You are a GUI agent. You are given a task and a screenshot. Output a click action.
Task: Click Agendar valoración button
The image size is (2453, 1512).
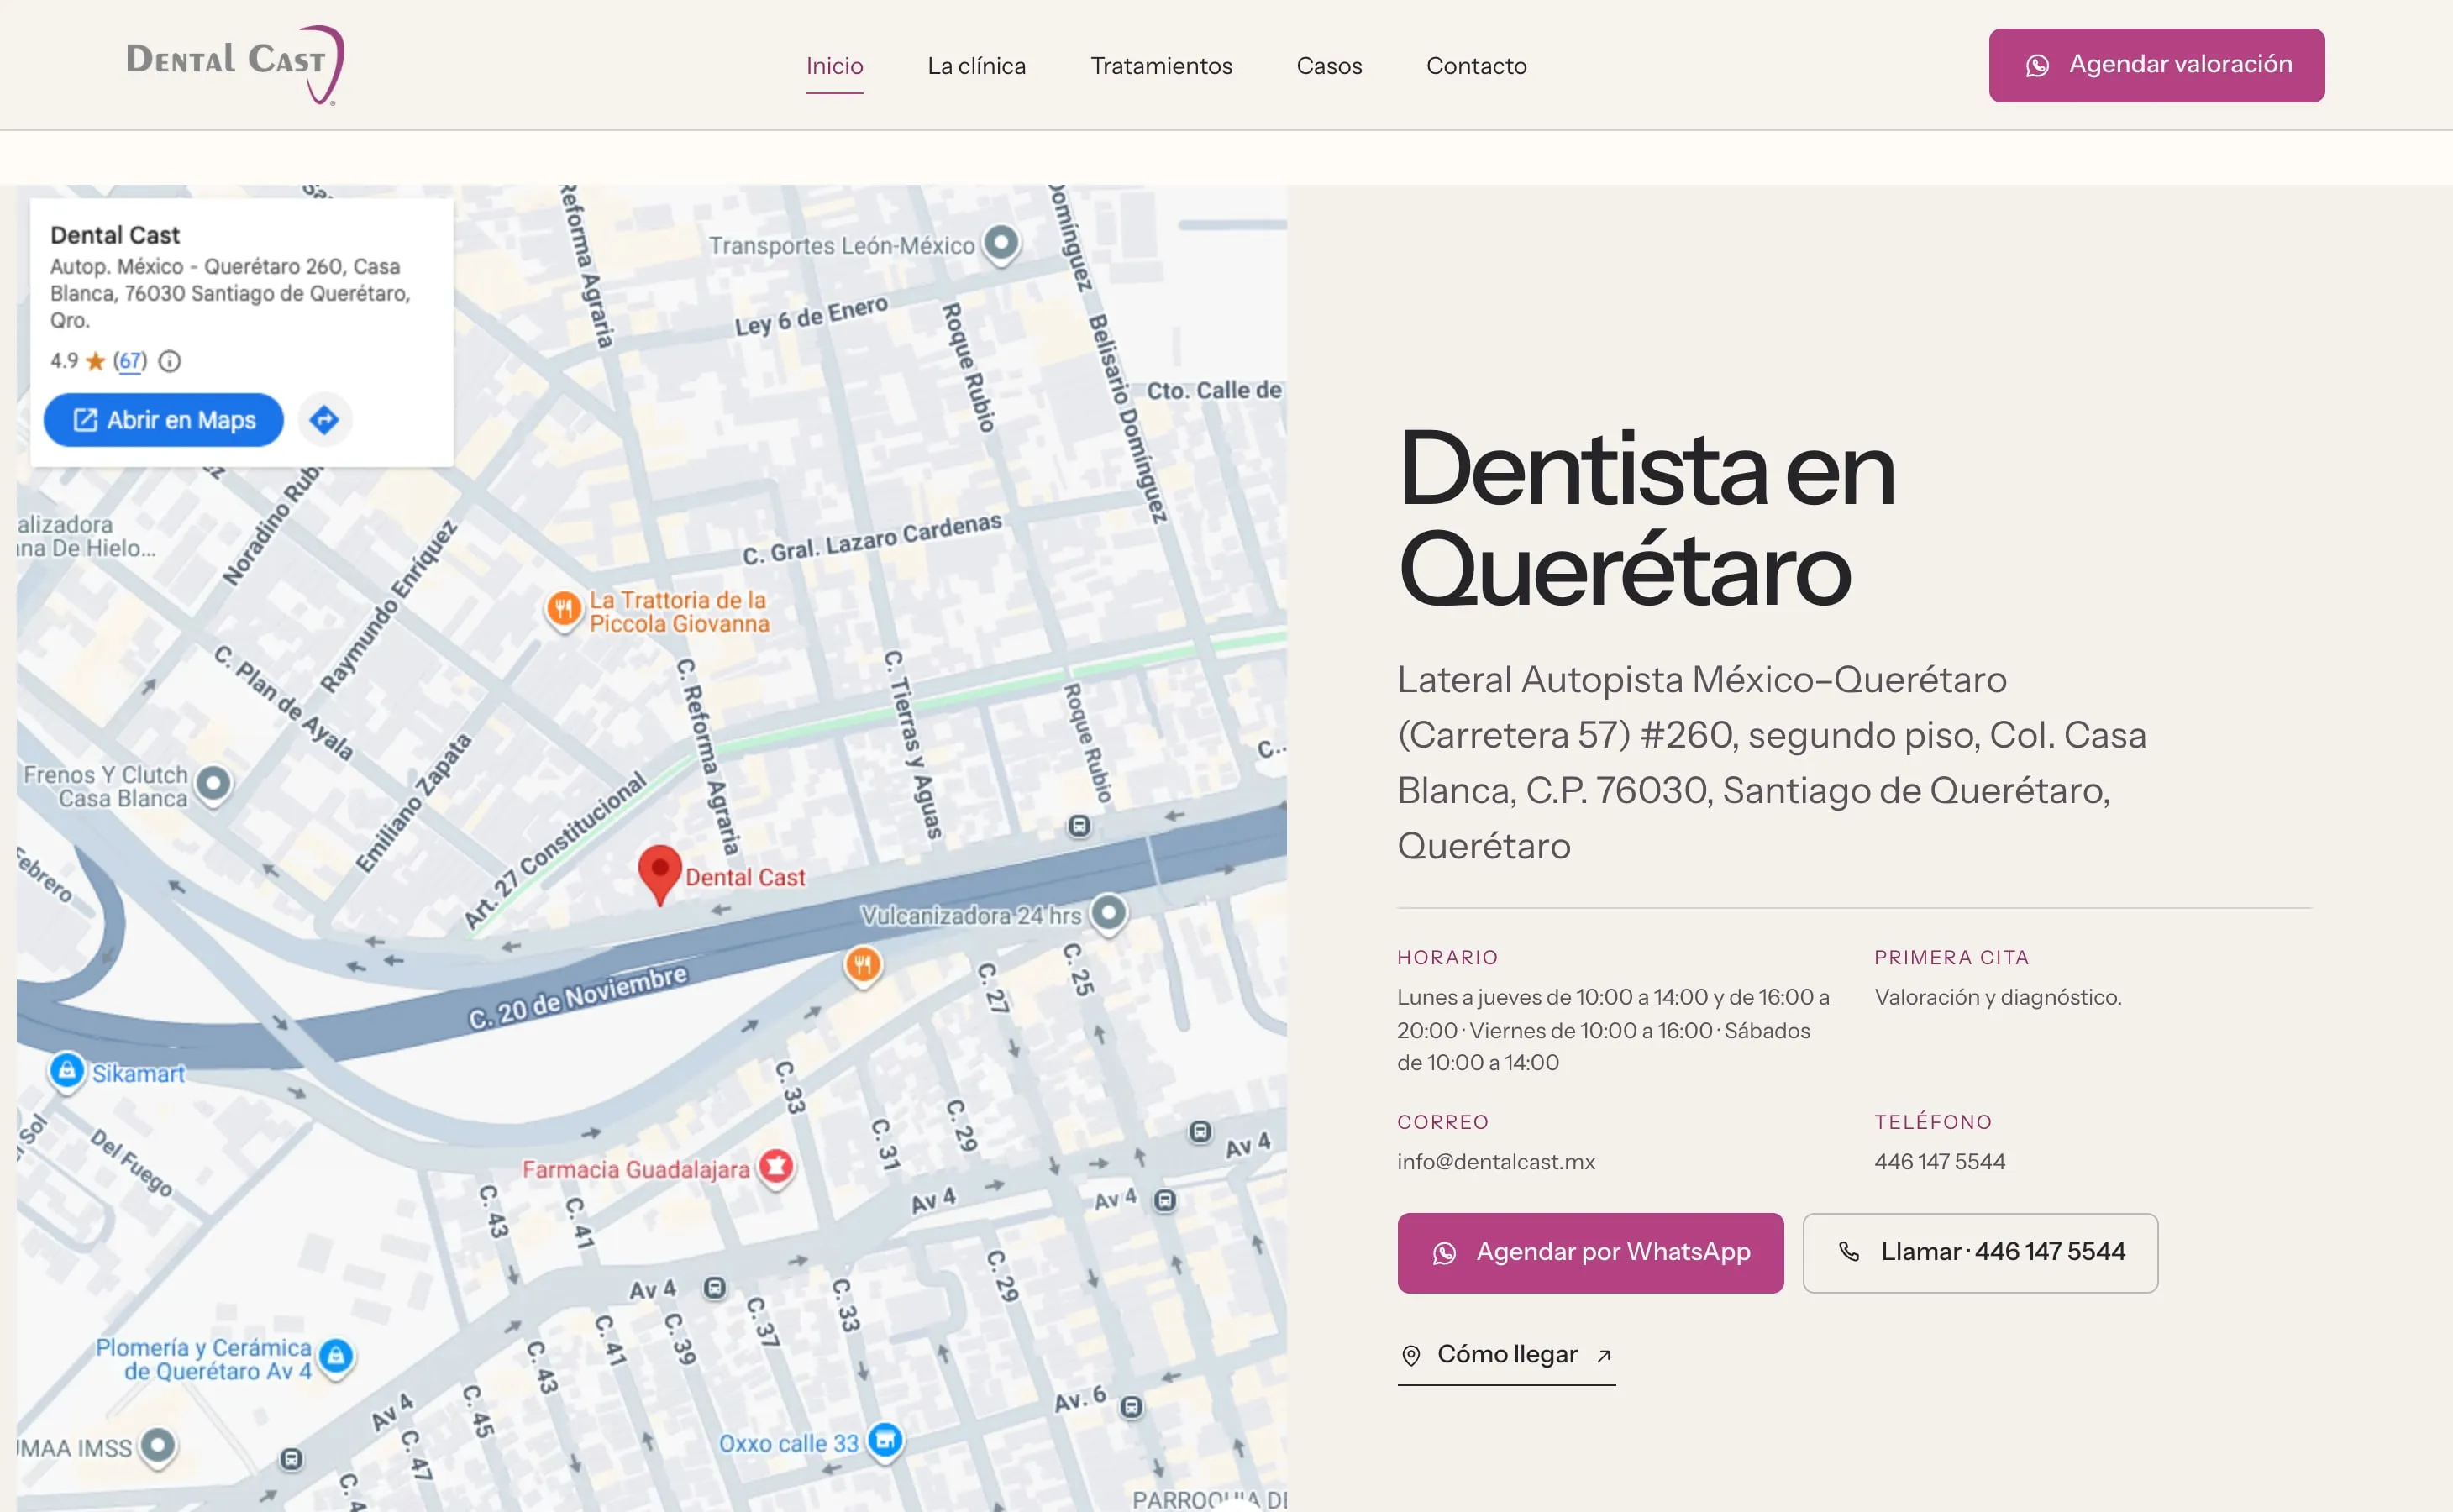2156,65
